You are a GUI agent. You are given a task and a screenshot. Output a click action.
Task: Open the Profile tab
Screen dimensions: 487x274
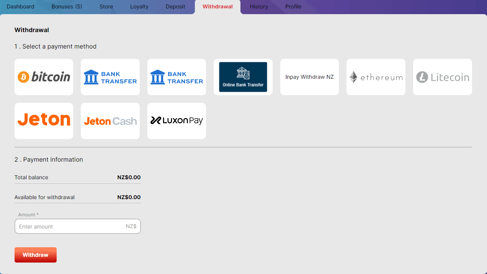293,6
